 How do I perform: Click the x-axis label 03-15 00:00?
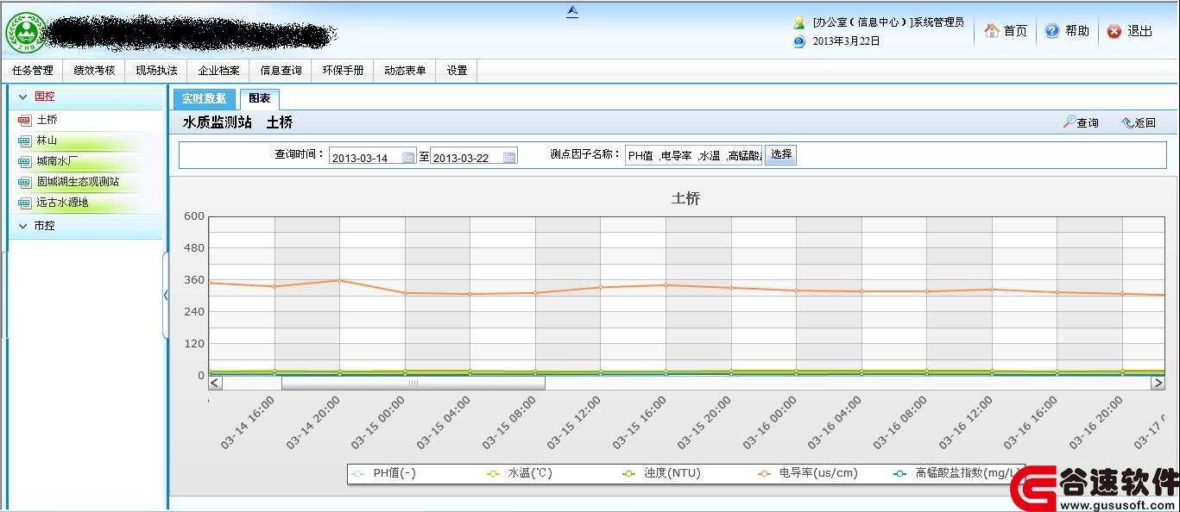pyautogui.click(x=377, y=422)
